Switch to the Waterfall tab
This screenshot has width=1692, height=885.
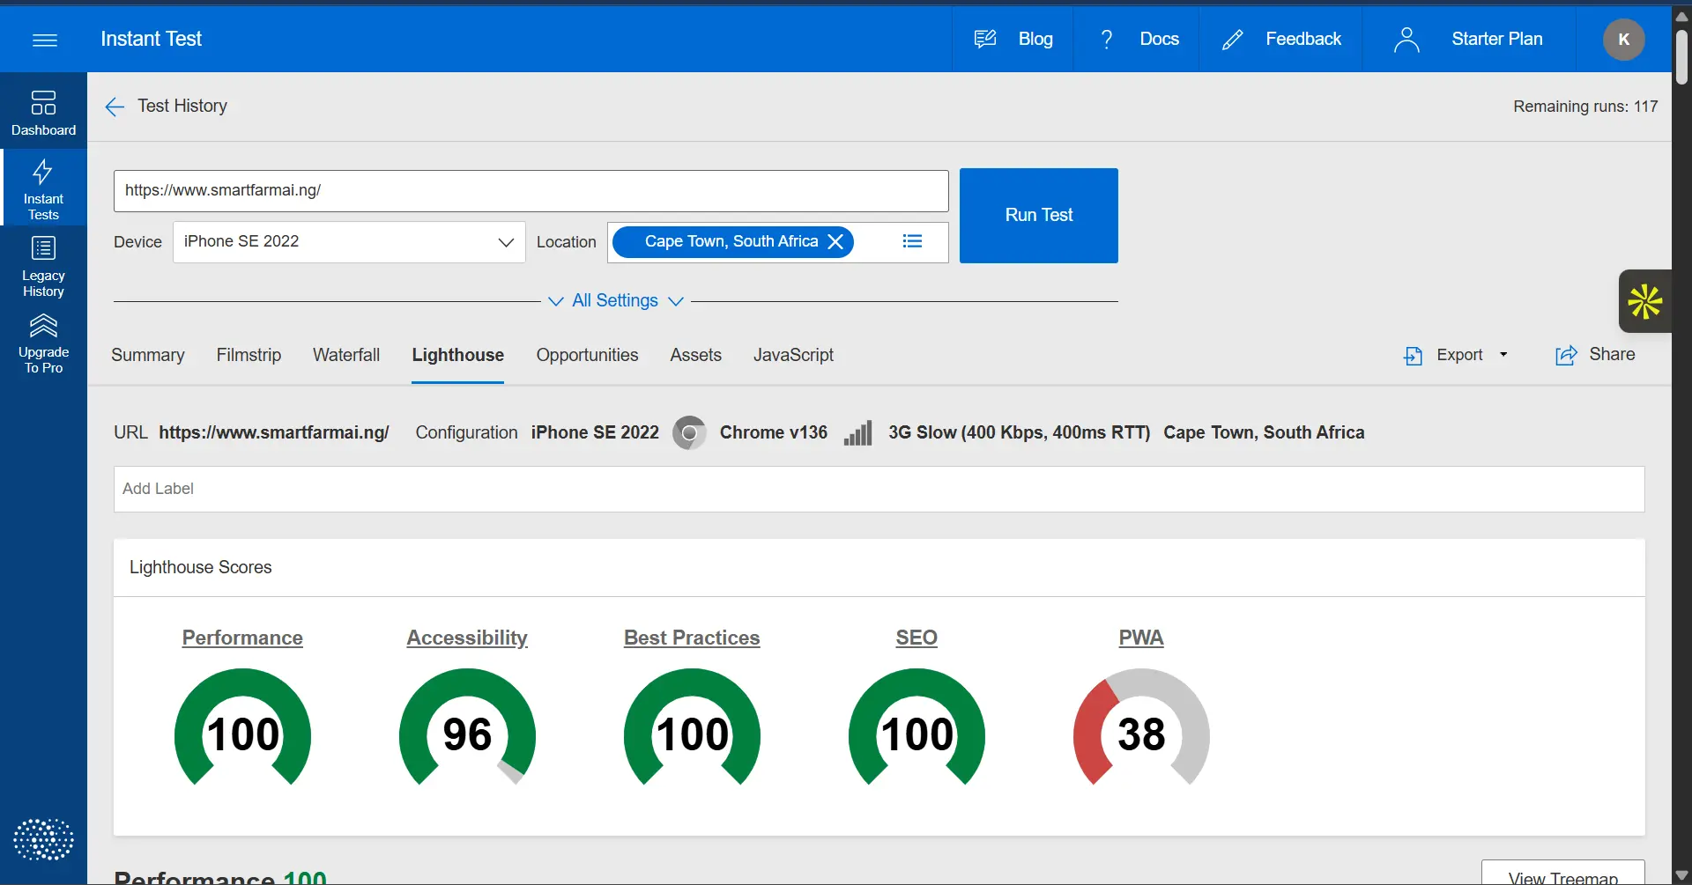345,355
